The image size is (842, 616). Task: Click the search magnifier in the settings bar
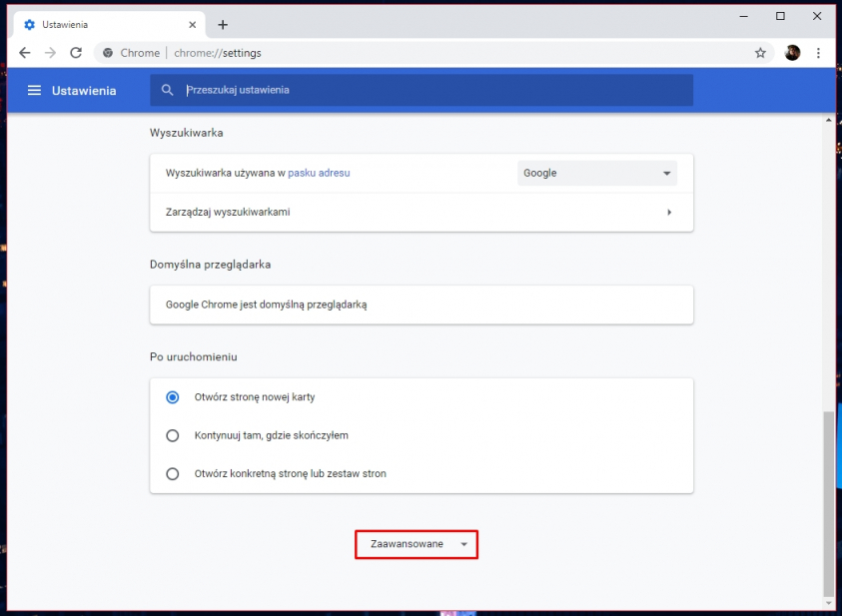click(x=167, y=90)
